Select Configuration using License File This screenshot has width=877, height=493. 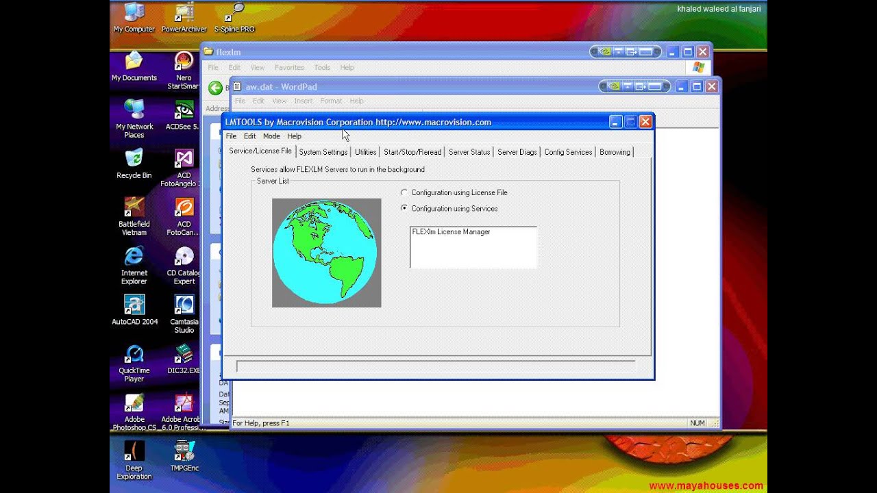454,192
